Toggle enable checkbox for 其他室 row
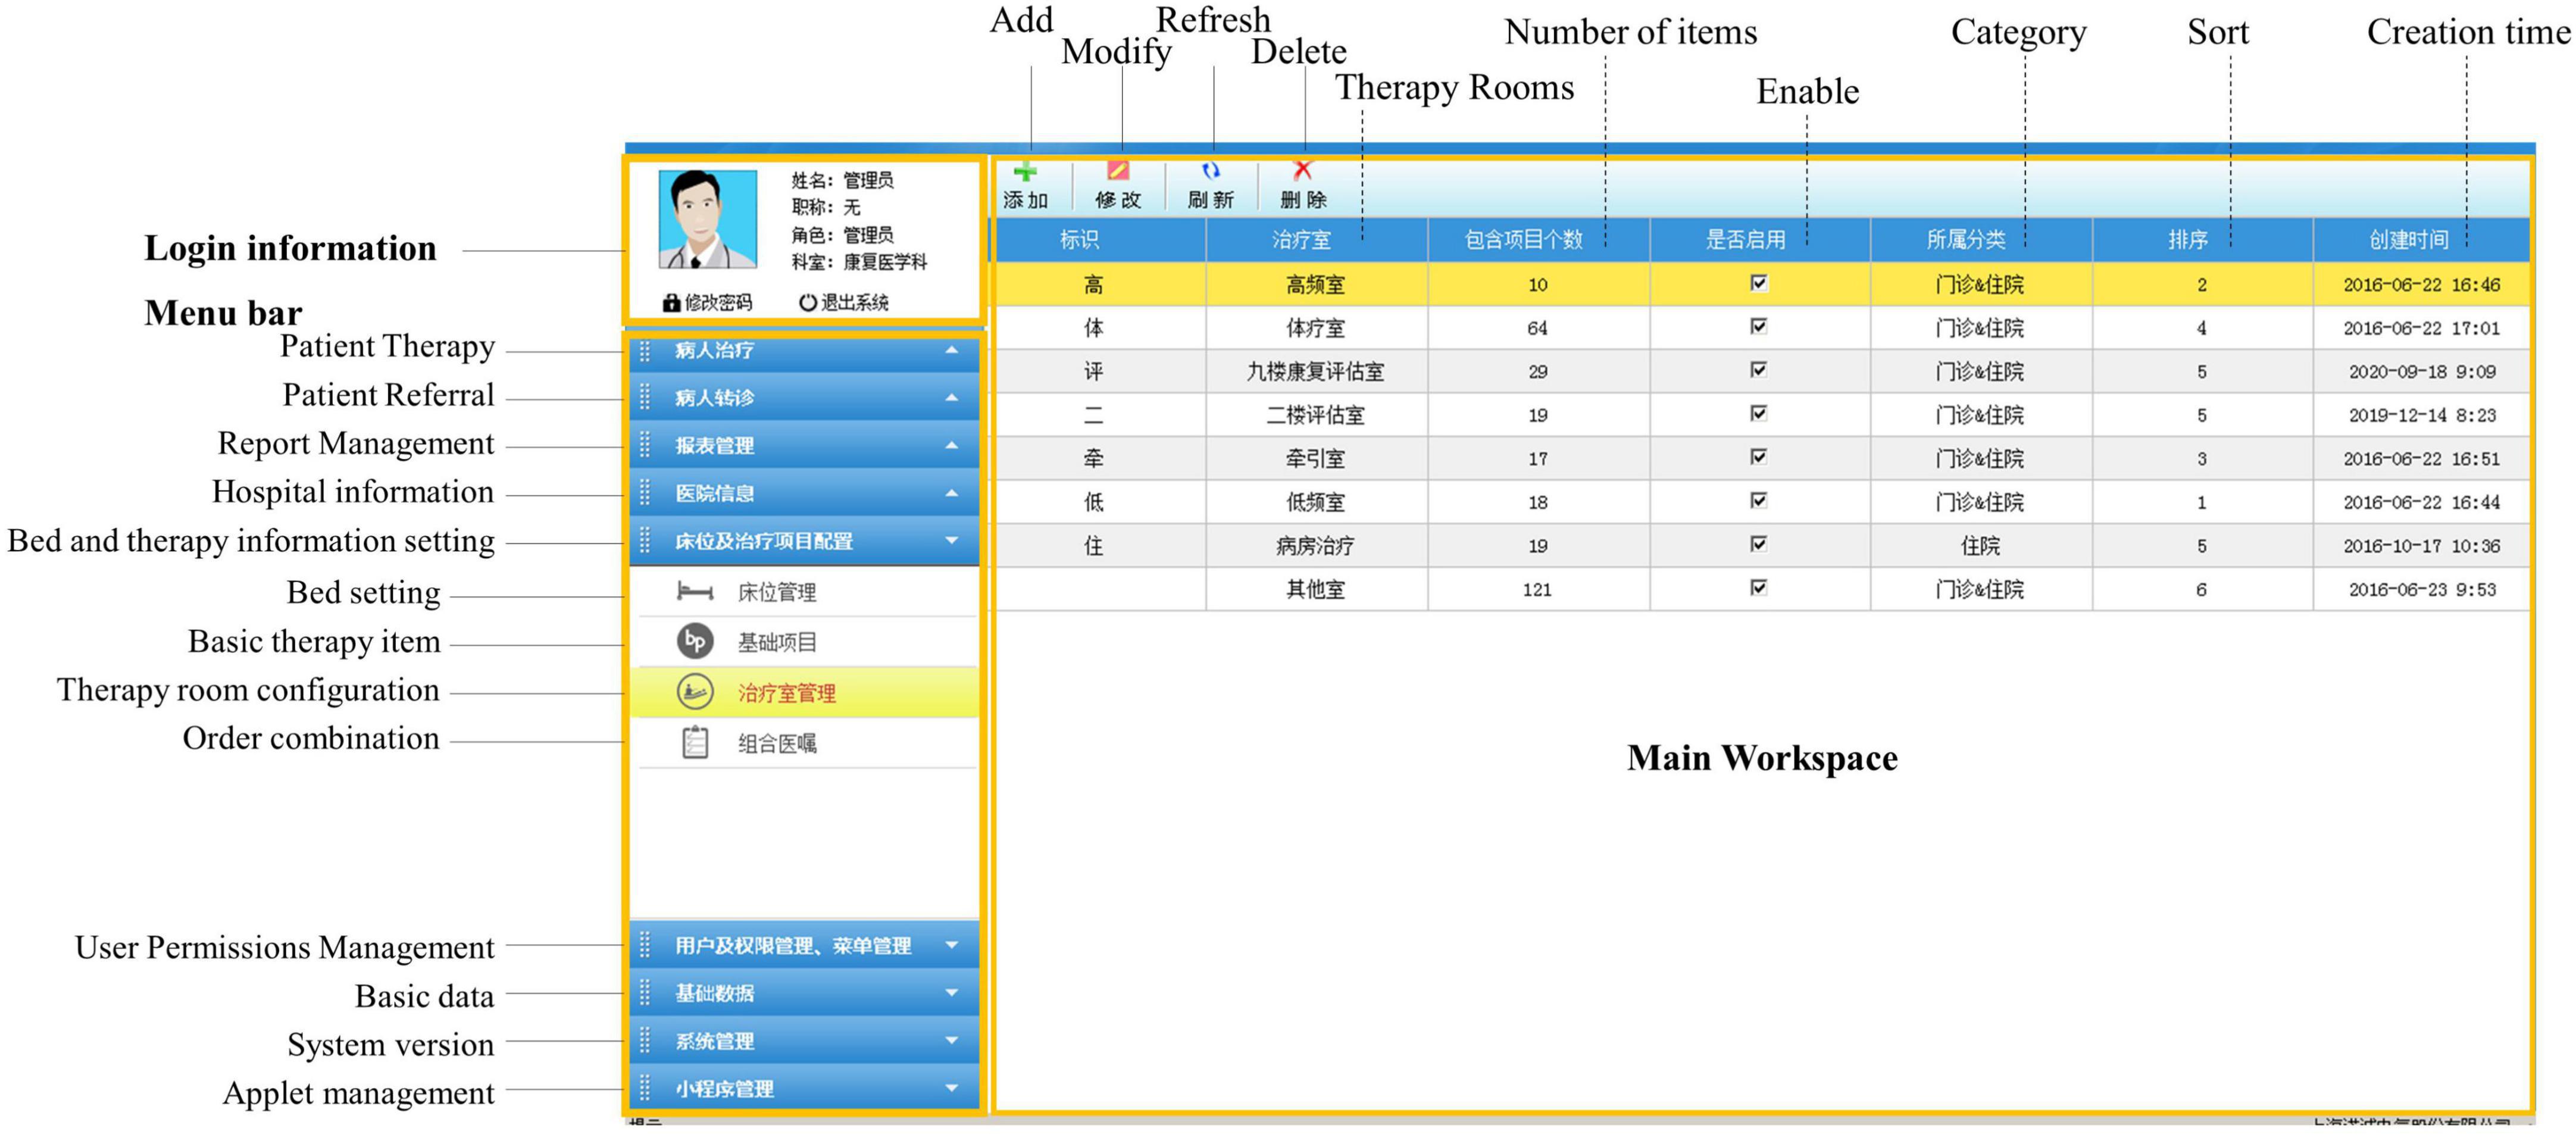This screenshot has height=1134, width=2576. 1759,587
